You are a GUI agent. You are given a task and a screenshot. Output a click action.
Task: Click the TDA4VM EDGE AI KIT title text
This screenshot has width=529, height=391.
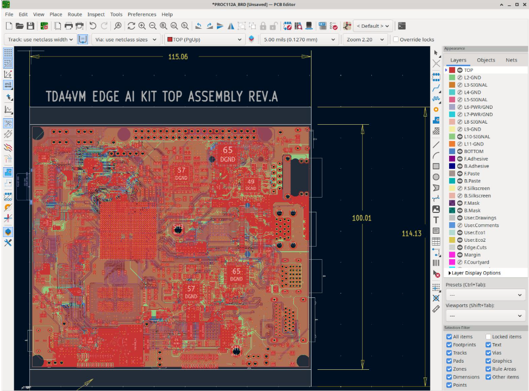pos(161,96)
